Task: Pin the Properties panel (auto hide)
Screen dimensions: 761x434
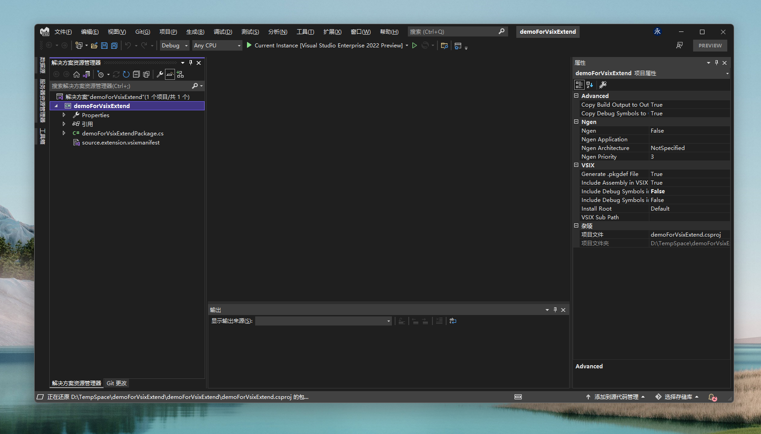Action: coord(716,63)
